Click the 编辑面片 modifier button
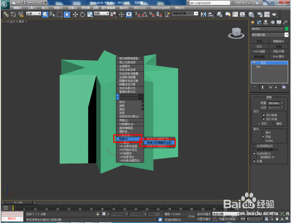291x223 pixels. coord(279,41)
